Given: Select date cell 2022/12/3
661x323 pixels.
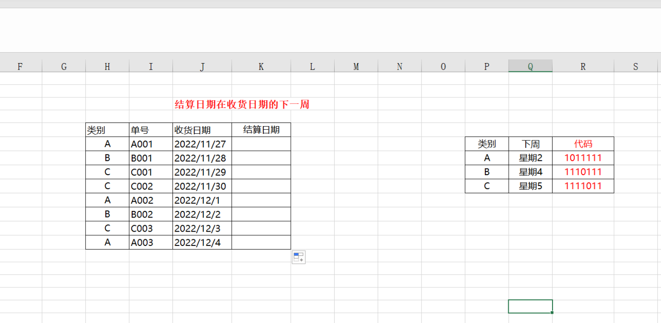Looking at the screenshot, I should (x=202, y=228).
